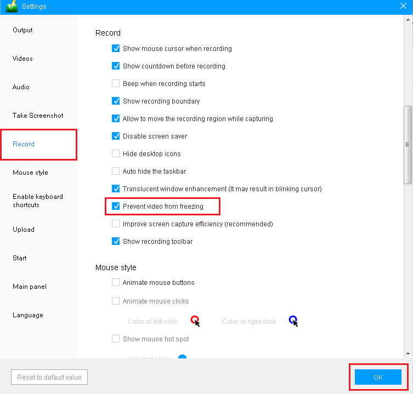This screenshot has width=413, height=394.
Task: Open Audio settings
Action: click(21, 87)
